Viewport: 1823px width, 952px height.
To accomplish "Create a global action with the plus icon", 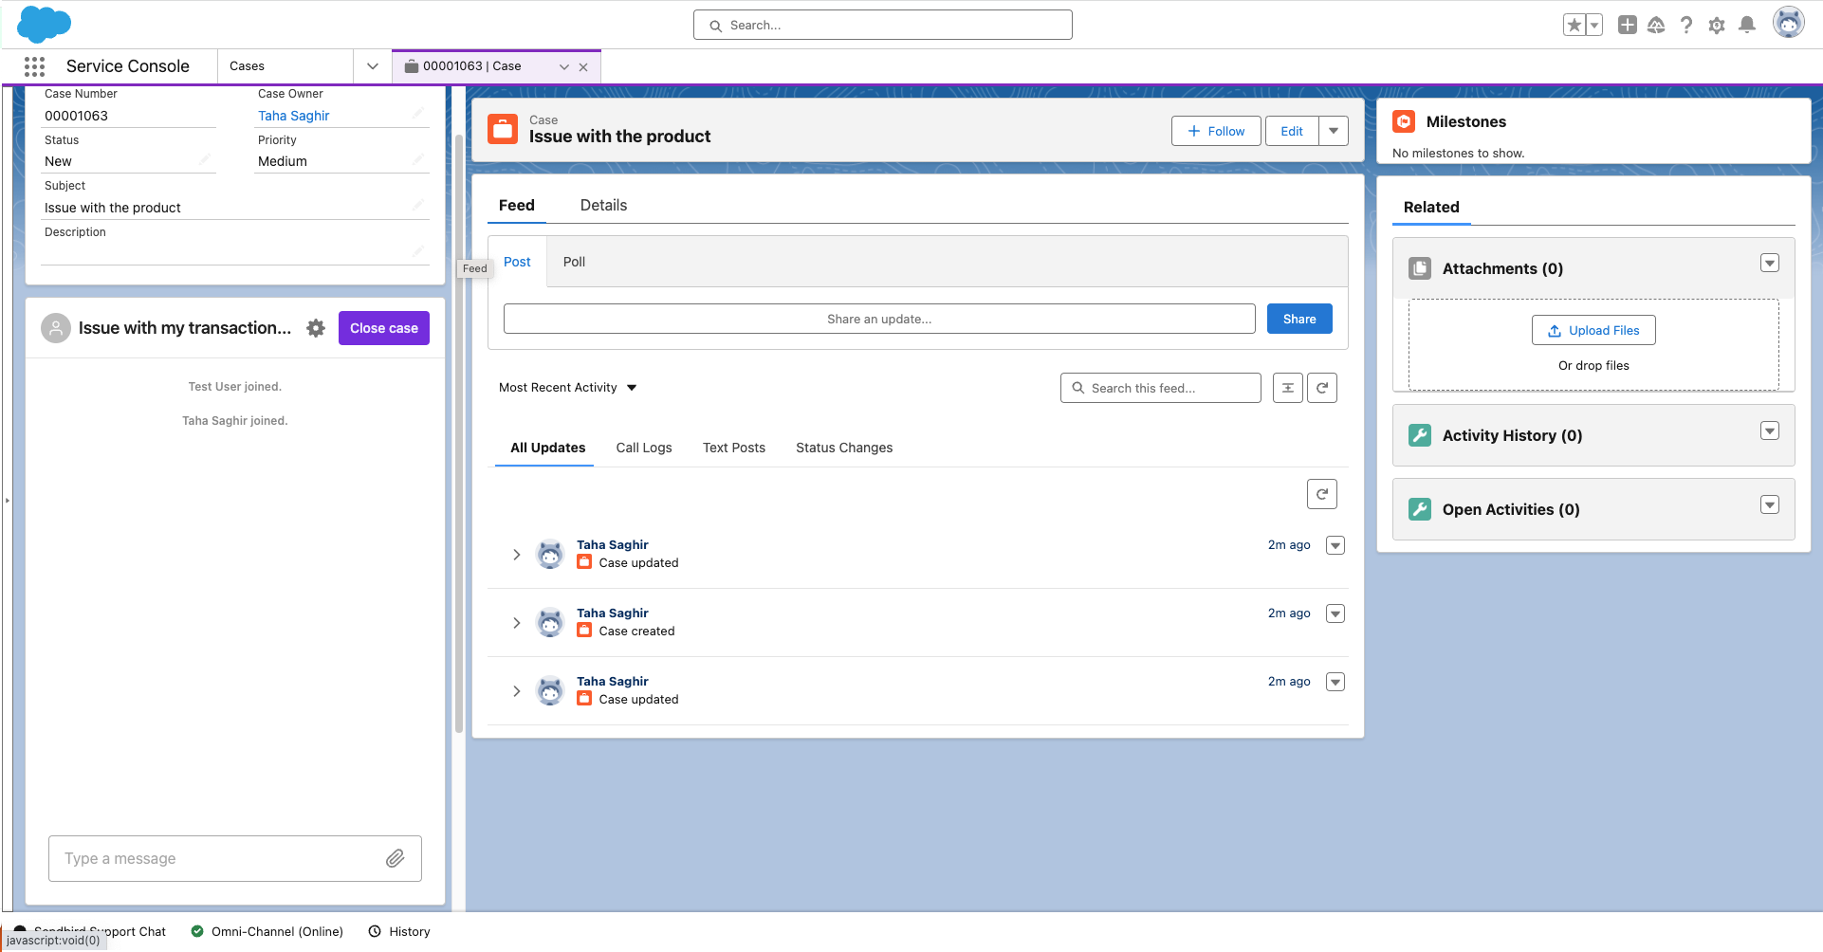I will (1626, 25).
